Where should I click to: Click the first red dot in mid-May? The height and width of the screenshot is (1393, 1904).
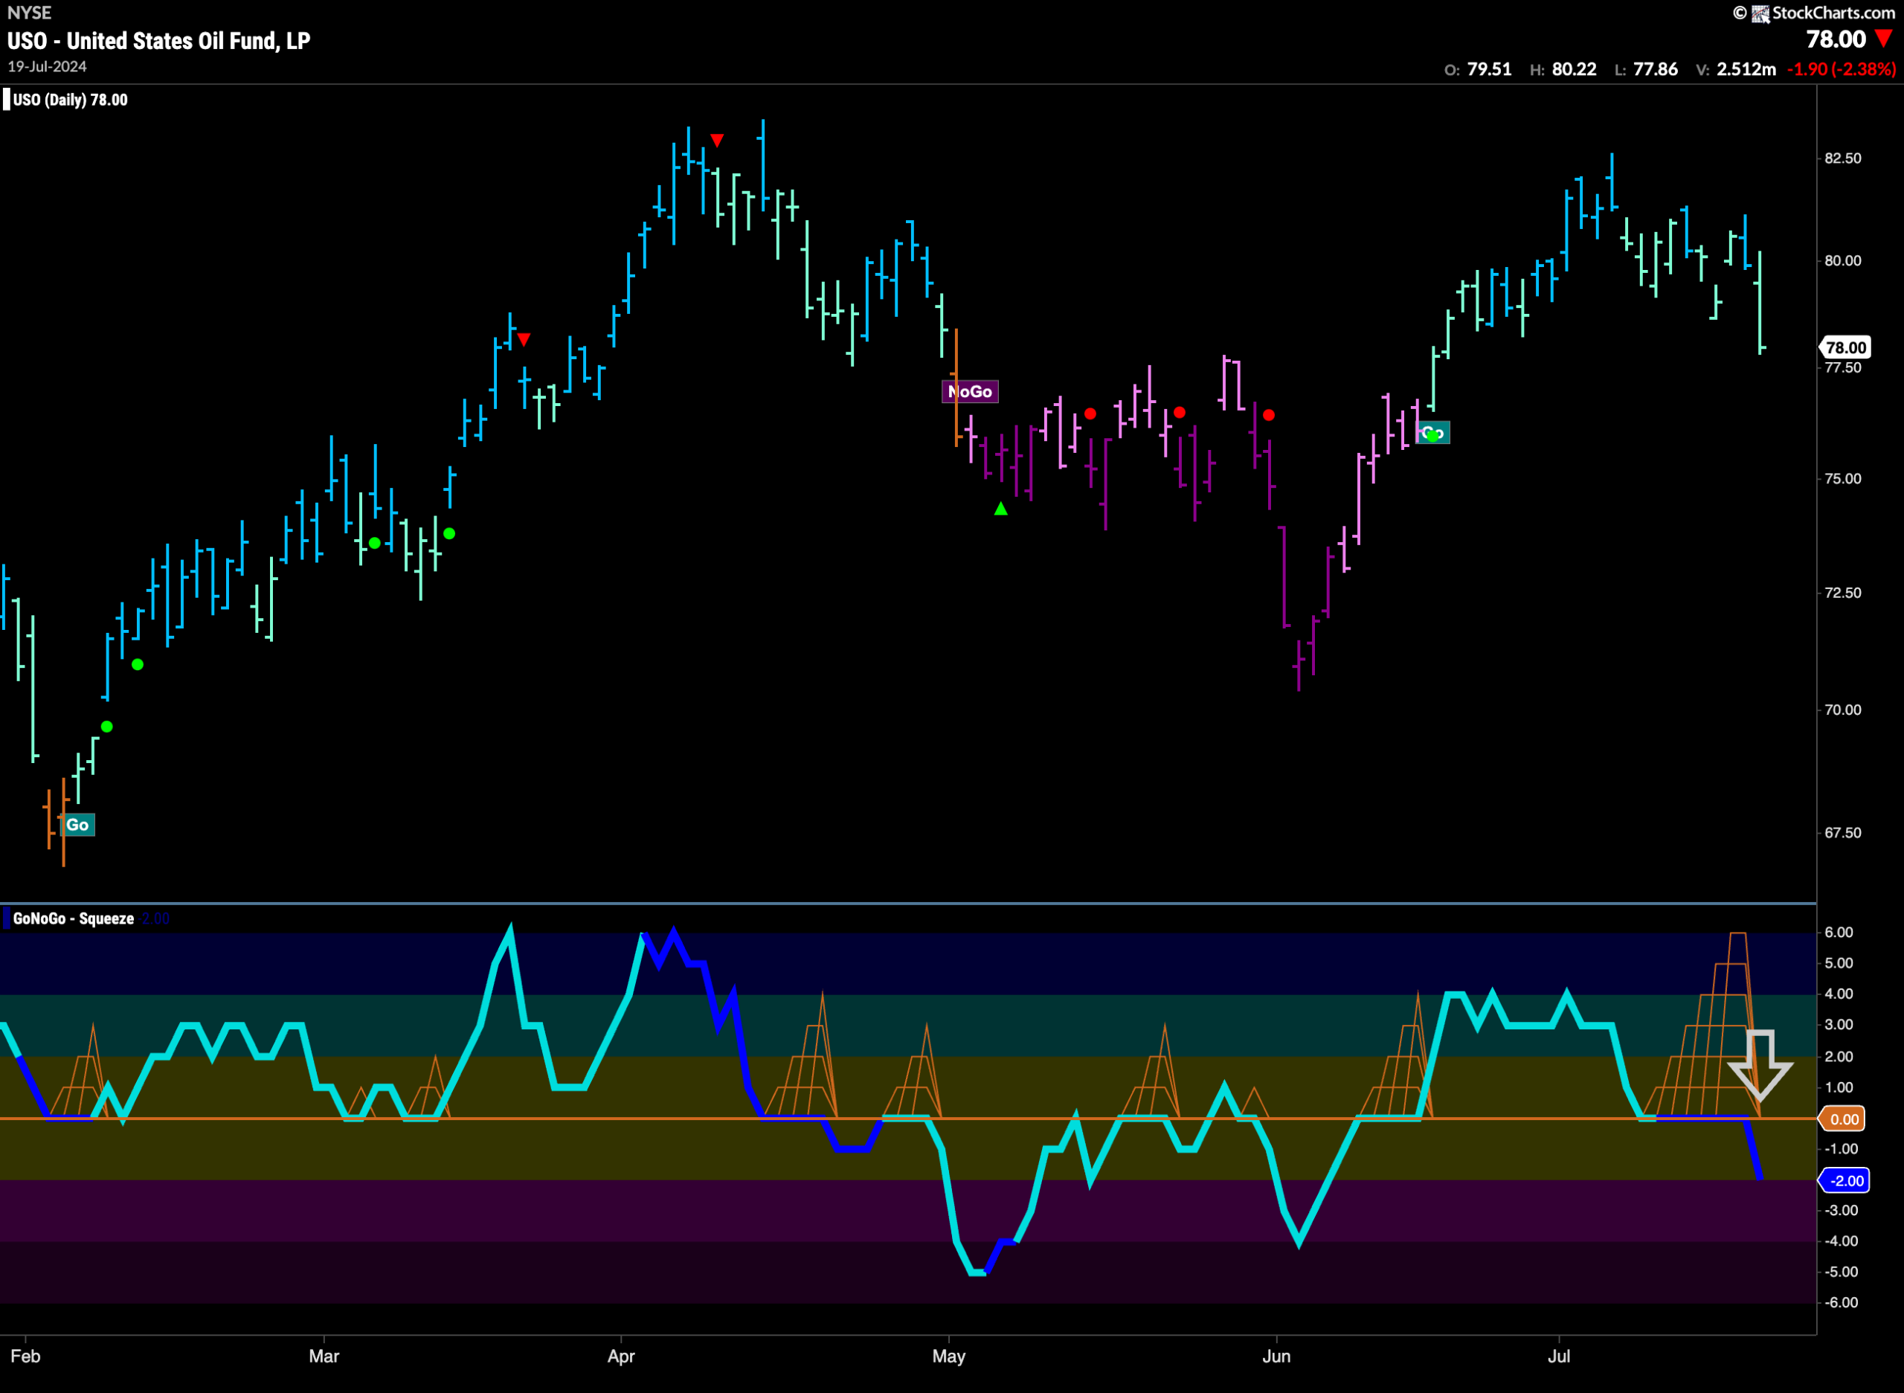(1090, 414)
